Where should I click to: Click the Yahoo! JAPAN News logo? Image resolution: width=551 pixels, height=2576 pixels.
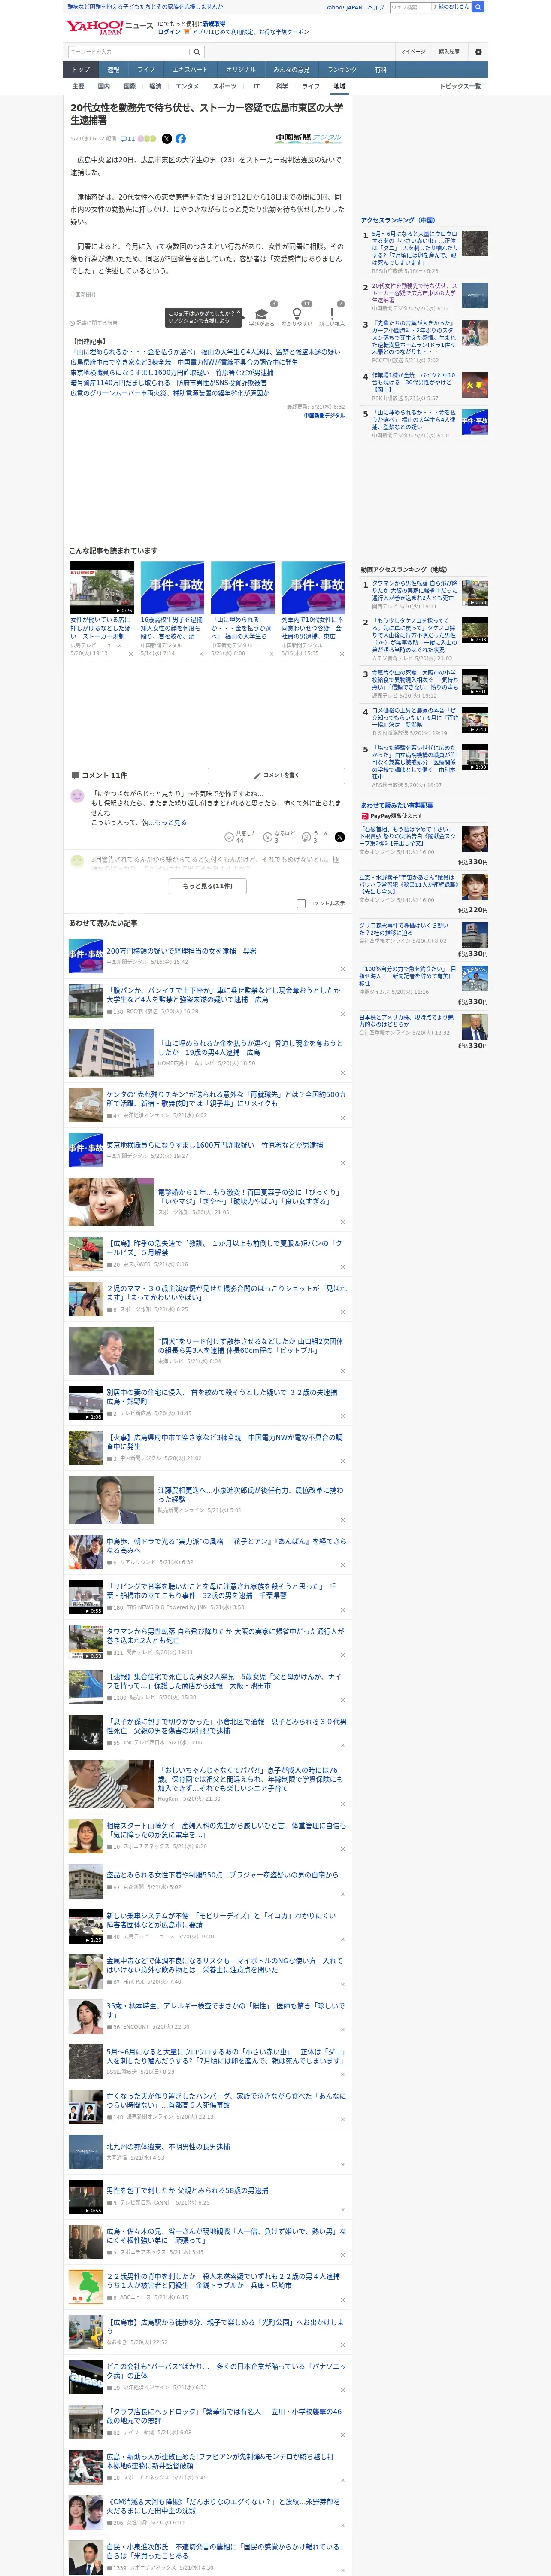[109, 27]
